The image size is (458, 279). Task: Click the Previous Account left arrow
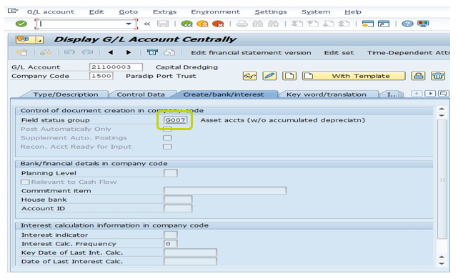[x=111, y=52]
